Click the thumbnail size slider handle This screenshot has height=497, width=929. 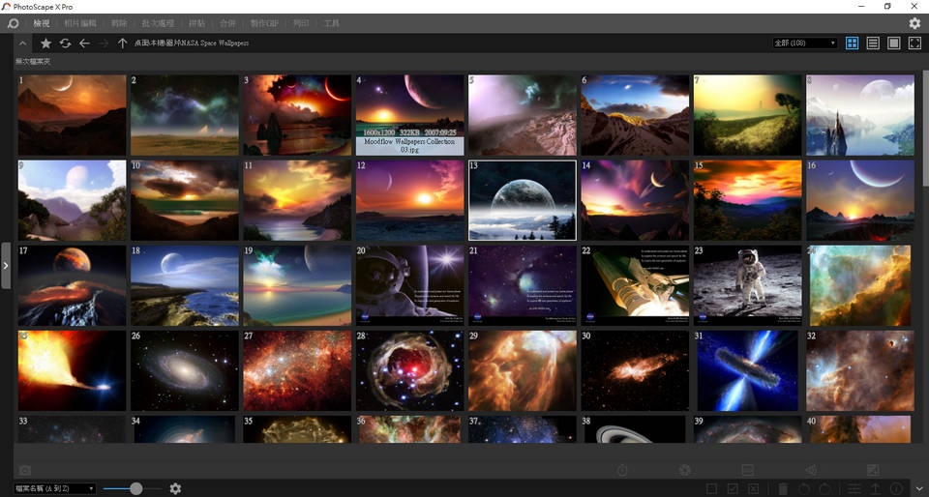tap(136, 489)
